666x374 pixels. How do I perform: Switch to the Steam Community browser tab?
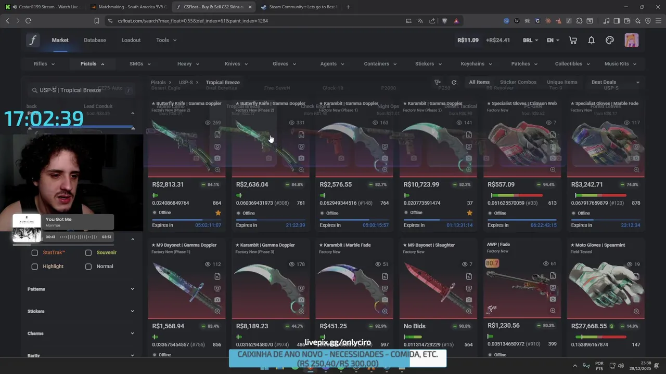pos(299,7)
